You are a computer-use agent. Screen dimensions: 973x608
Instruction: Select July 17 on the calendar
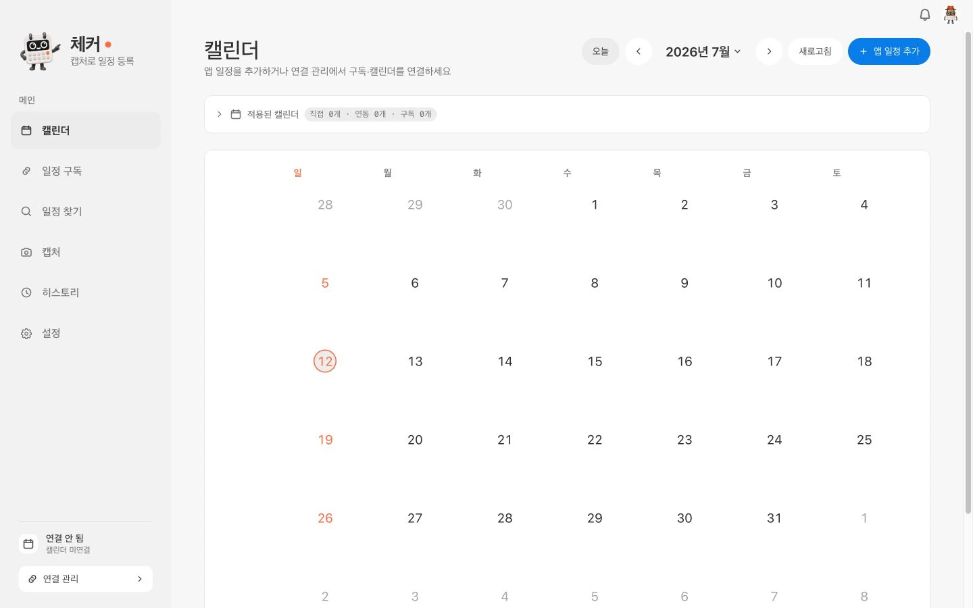[x=774, y=361]
